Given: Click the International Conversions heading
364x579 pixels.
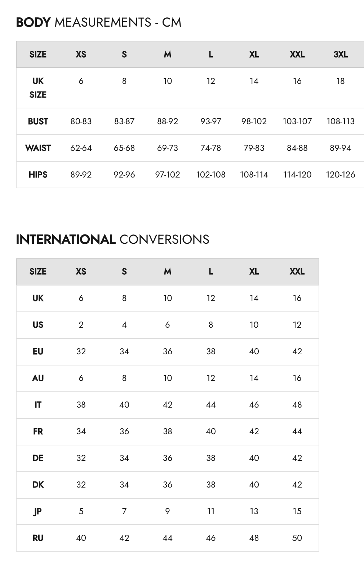Looking at the screenshot, I should tap(112, 239).
